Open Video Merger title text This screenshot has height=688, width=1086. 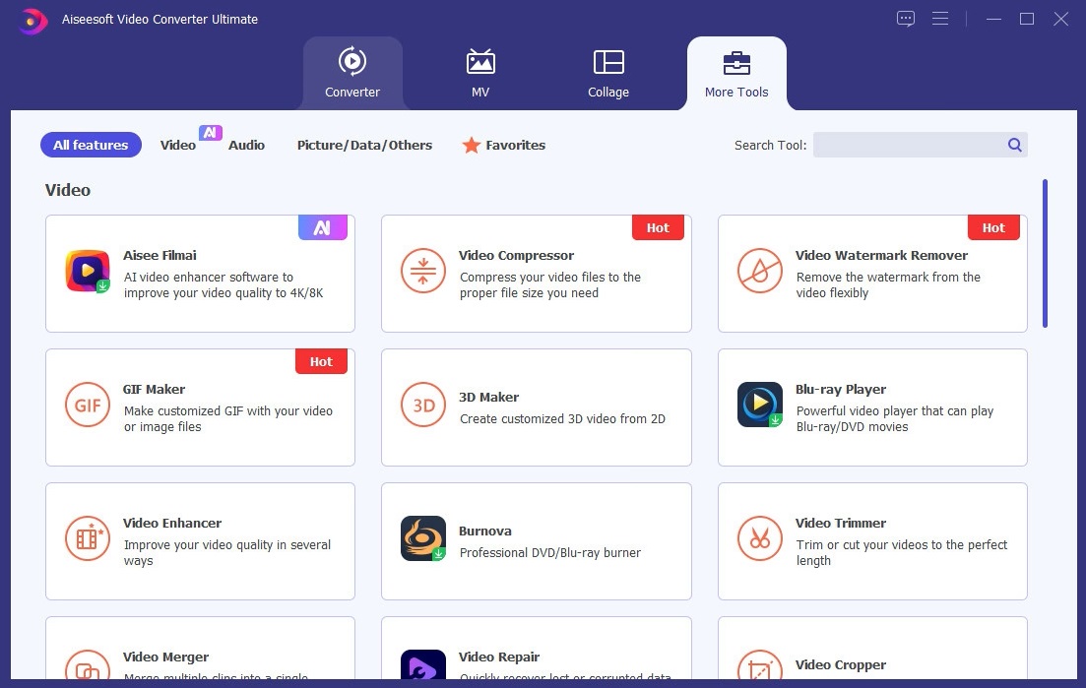[x=165, y=657]
